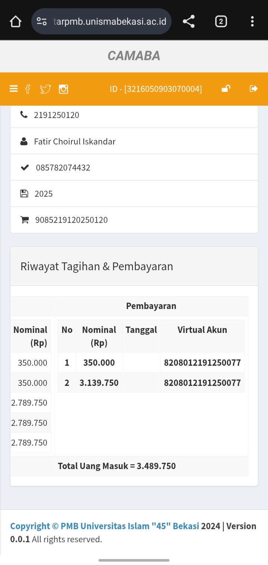Tap the phone row 2191250120

coord(134,115)
